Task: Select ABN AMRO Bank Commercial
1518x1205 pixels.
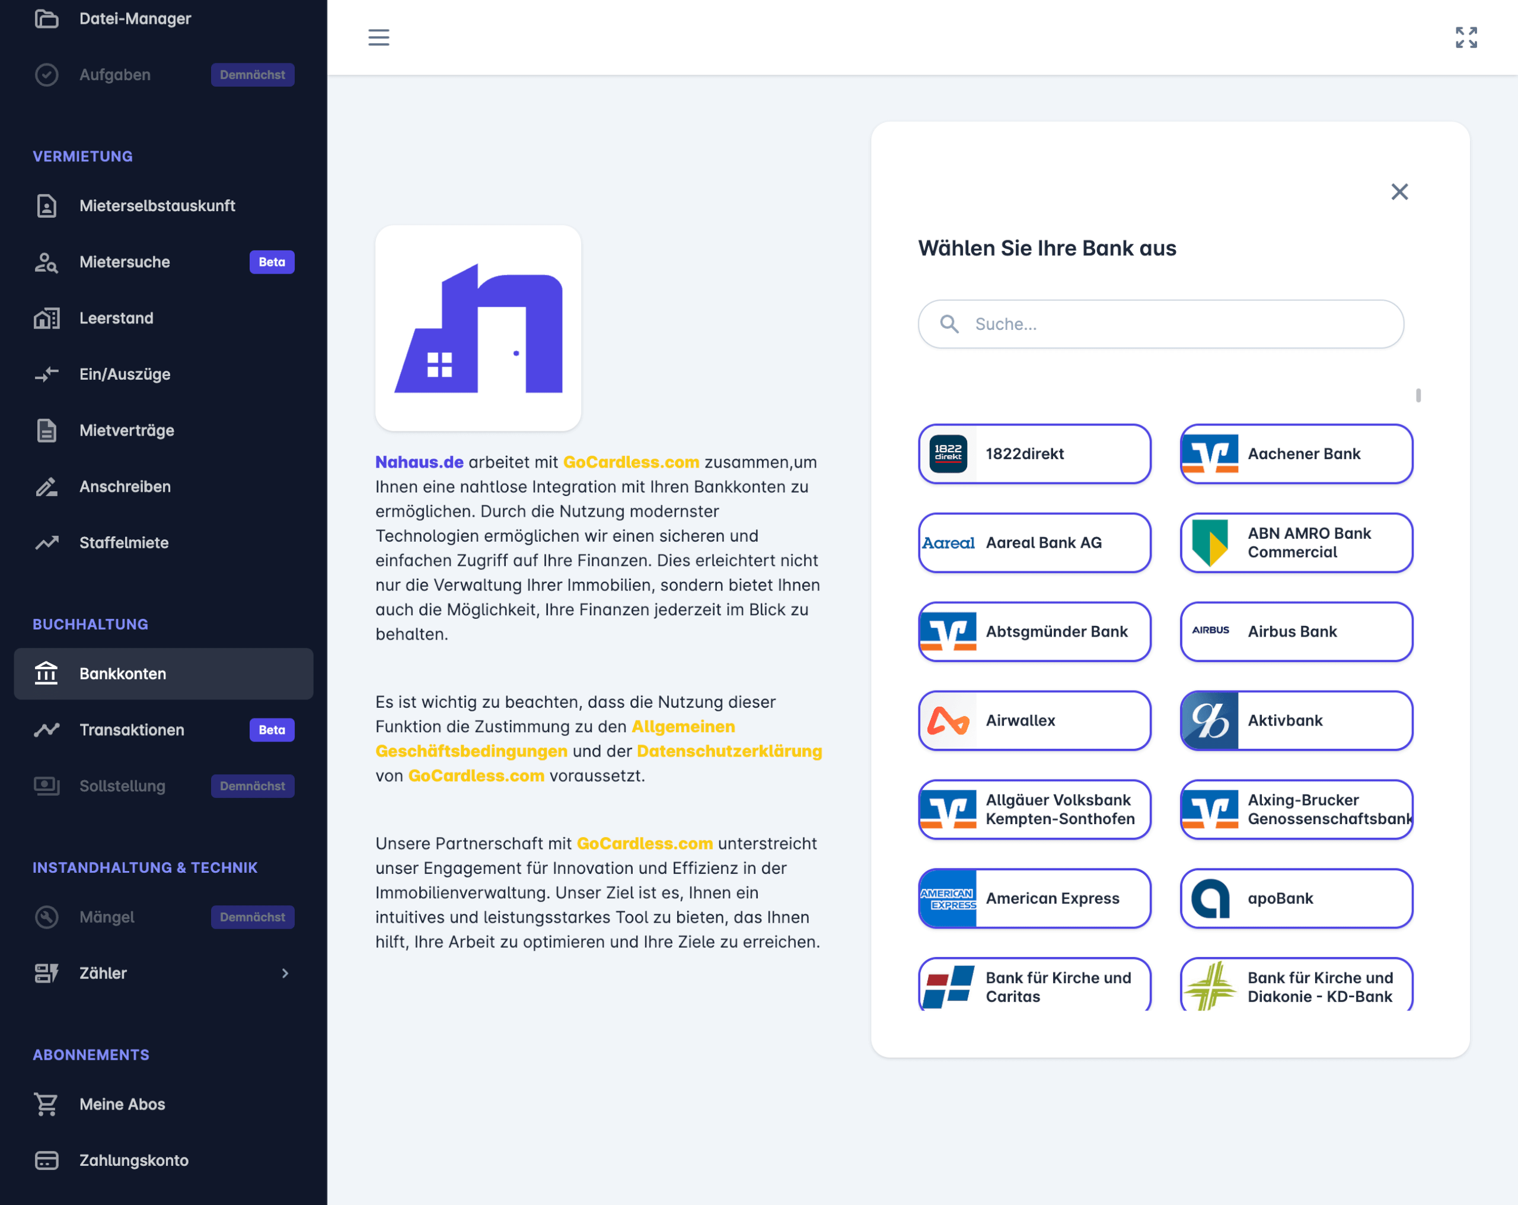Action: pyautogui.click(x=1296, y=543)
